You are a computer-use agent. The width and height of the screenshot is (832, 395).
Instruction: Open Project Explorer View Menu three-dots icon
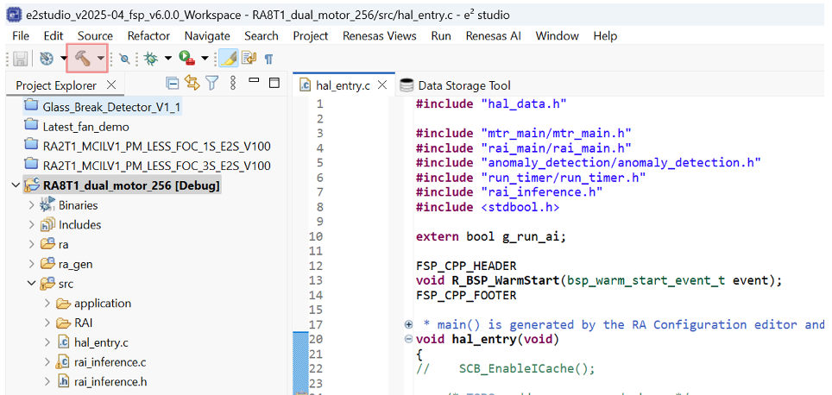233,83
